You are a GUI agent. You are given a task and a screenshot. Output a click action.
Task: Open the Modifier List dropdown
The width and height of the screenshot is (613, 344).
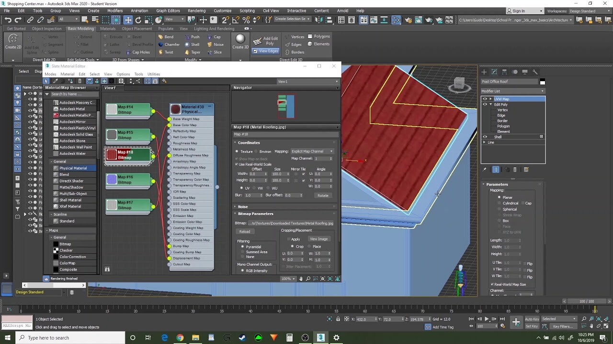click(x=512, y=91)
